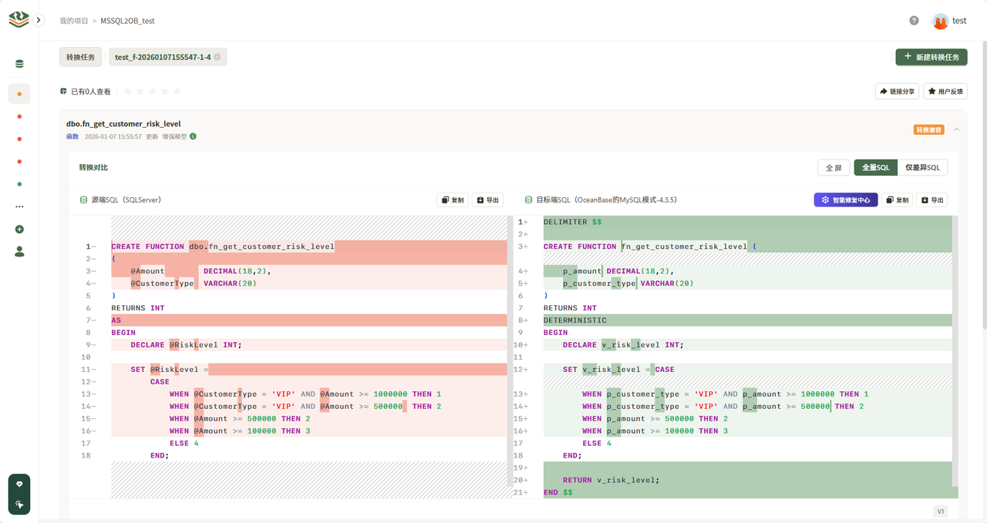Viewport: 987px width, 523px height.
Task: Click the help question mark icon
Action: pyautogui.click(x=914, y=21)
